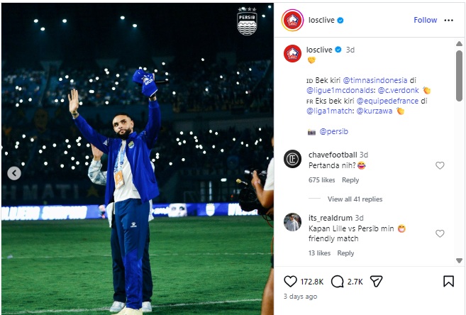Like its_realdrum's comment heart

440,233
